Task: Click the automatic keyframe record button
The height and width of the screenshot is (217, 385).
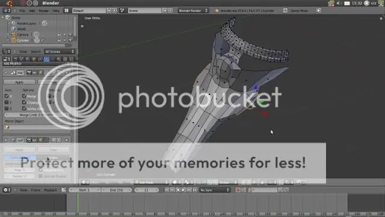Action: (x=238, y=190)
